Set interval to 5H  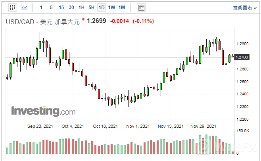[92, 8]
